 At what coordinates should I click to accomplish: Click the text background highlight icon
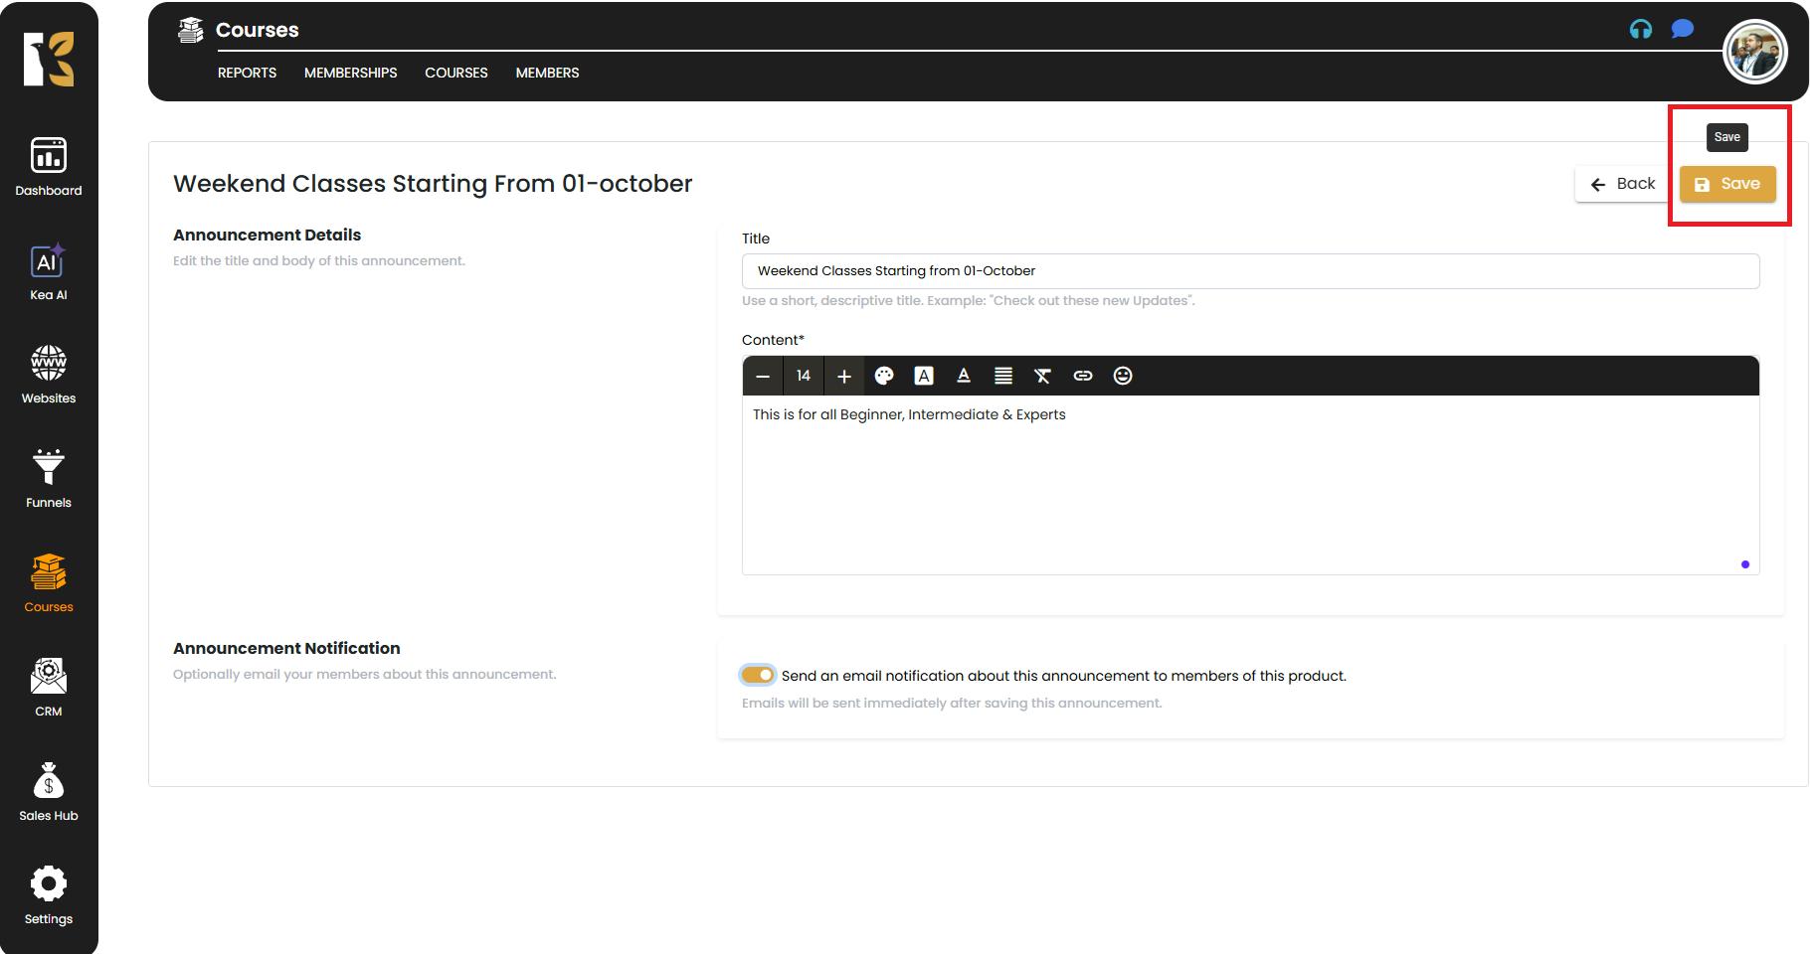click(x=924, y=376)
